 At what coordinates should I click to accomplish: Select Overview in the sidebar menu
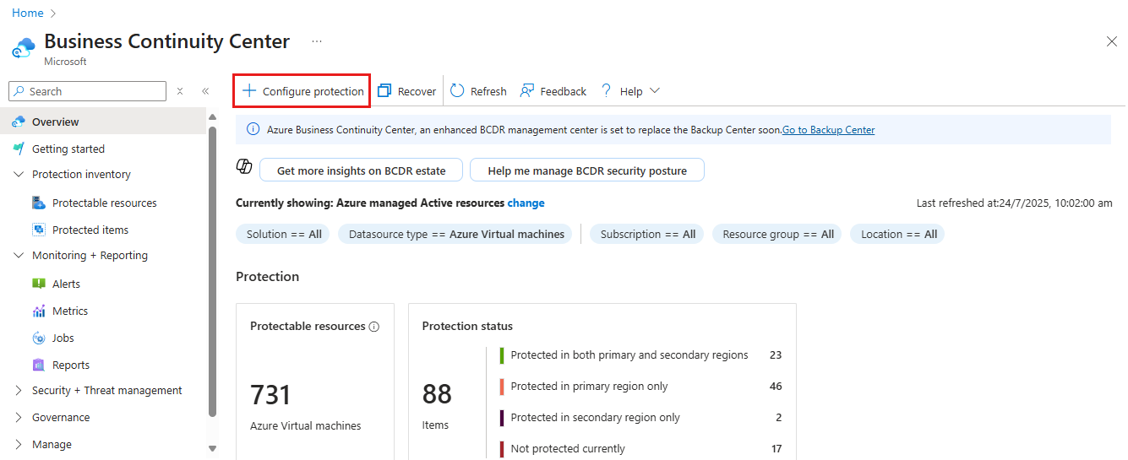(x=103, y=122)
